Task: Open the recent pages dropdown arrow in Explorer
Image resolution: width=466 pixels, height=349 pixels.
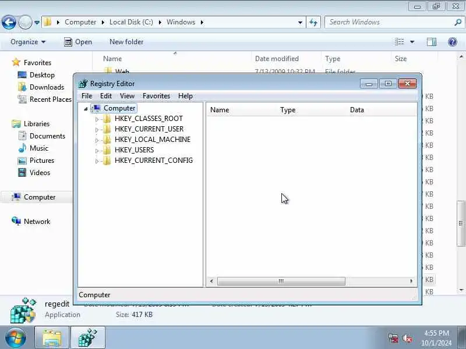Action: coord(37,23)
